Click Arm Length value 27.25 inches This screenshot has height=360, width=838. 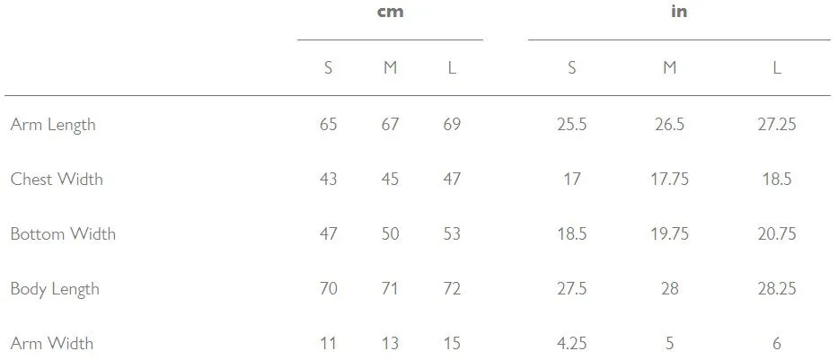pyautogui.click(x=777, y=125)
